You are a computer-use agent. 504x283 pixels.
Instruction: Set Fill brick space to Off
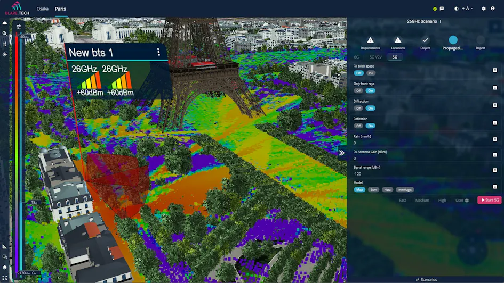tap(359, 73)
